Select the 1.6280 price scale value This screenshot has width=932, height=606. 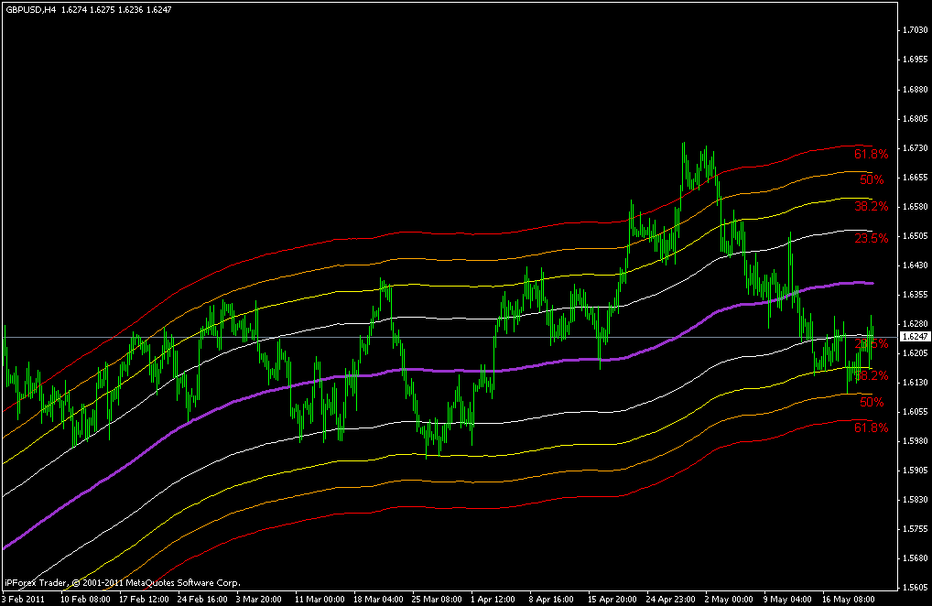click(x=915, y=324)
